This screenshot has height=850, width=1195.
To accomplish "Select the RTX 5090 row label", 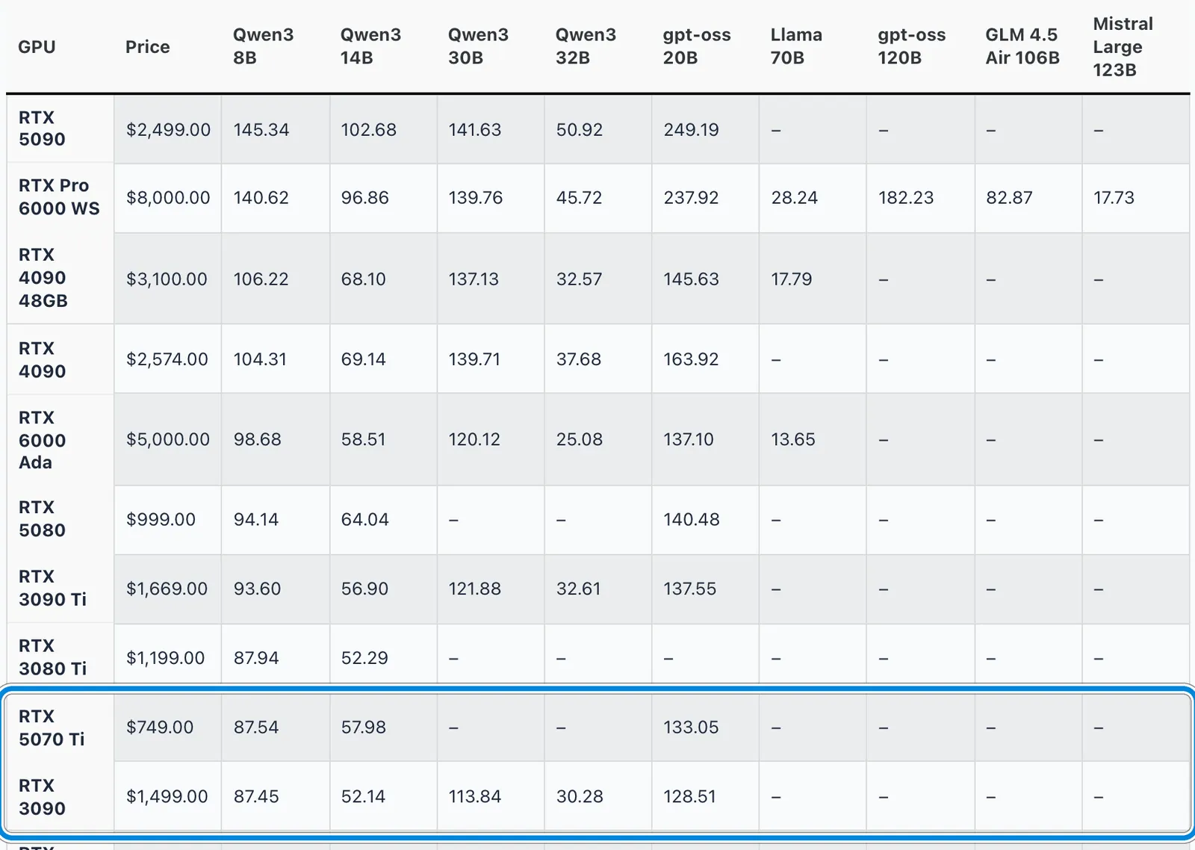I will [x=42, y=128].
